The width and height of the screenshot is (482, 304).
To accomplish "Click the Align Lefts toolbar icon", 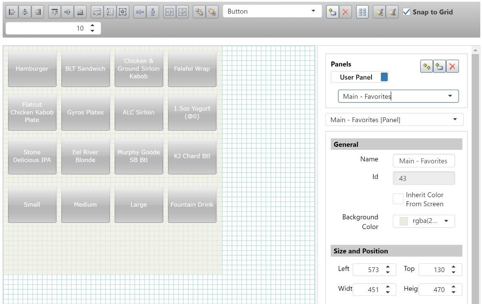I will click(12, 12).
